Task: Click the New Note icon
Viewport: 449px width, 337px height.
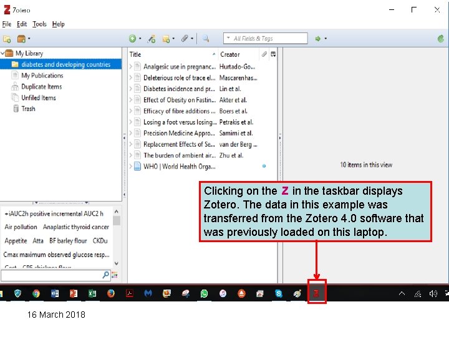Action: [166, 39]
